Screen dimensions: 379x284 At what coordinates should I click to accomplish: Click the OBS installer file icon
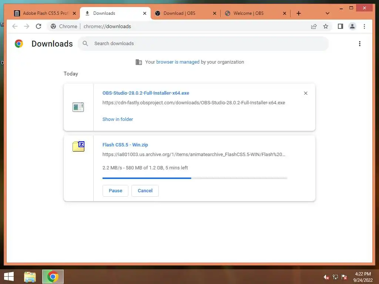tap(78, 107)
